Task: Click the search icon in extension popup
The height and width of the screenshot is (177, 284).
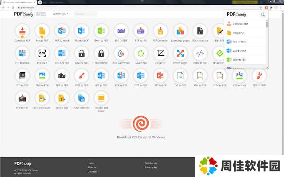Action: coord(263,15)
